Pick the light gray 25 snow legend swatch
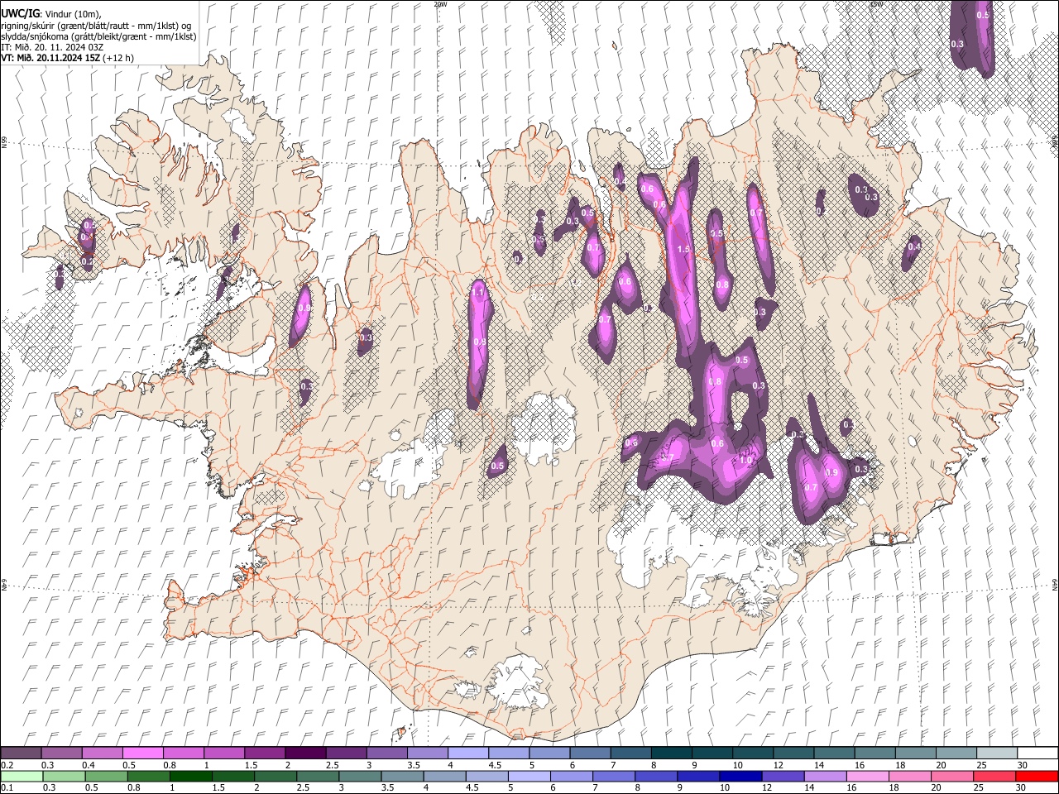 pos(997,753)
